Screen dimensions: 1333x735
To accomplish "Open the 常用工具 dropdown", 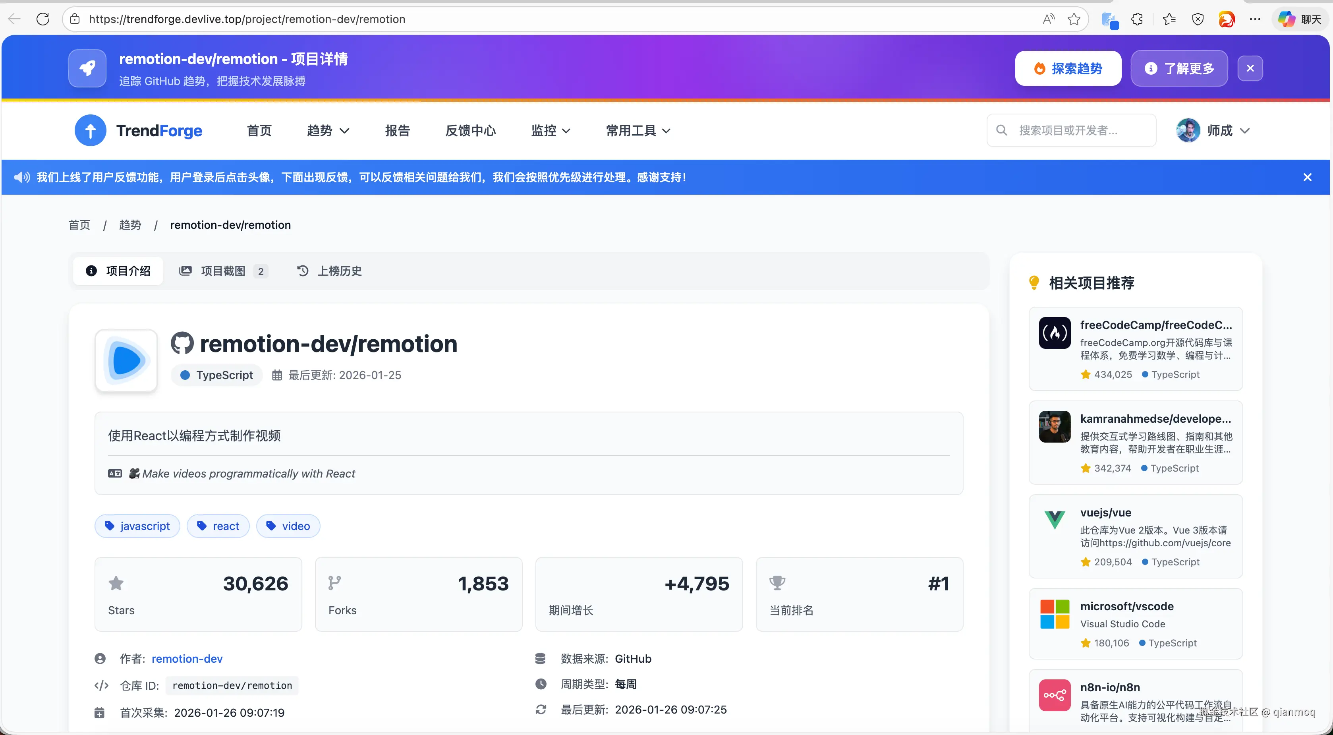I will pos(638,130).
